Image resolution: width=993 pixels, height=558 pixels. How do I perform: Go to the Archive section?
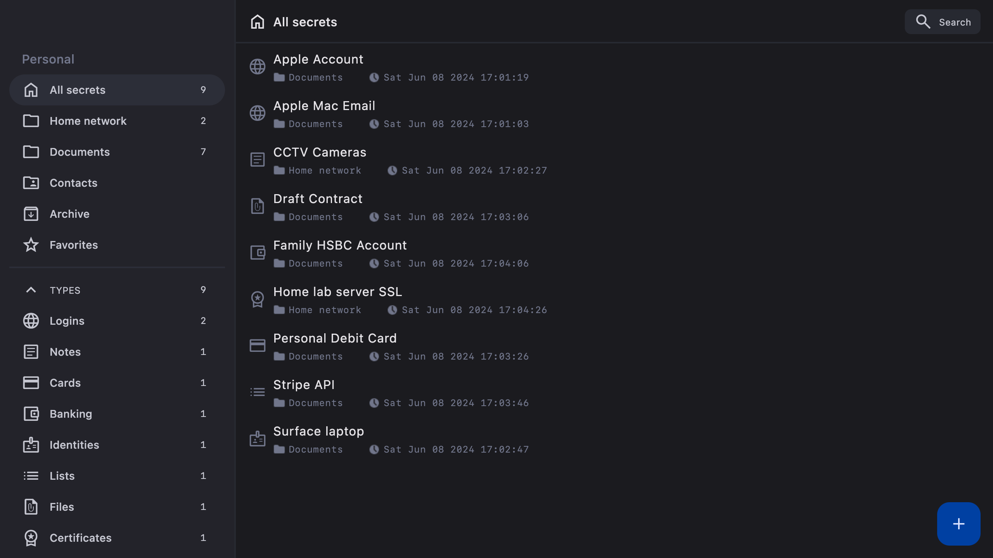coord(69,214)
